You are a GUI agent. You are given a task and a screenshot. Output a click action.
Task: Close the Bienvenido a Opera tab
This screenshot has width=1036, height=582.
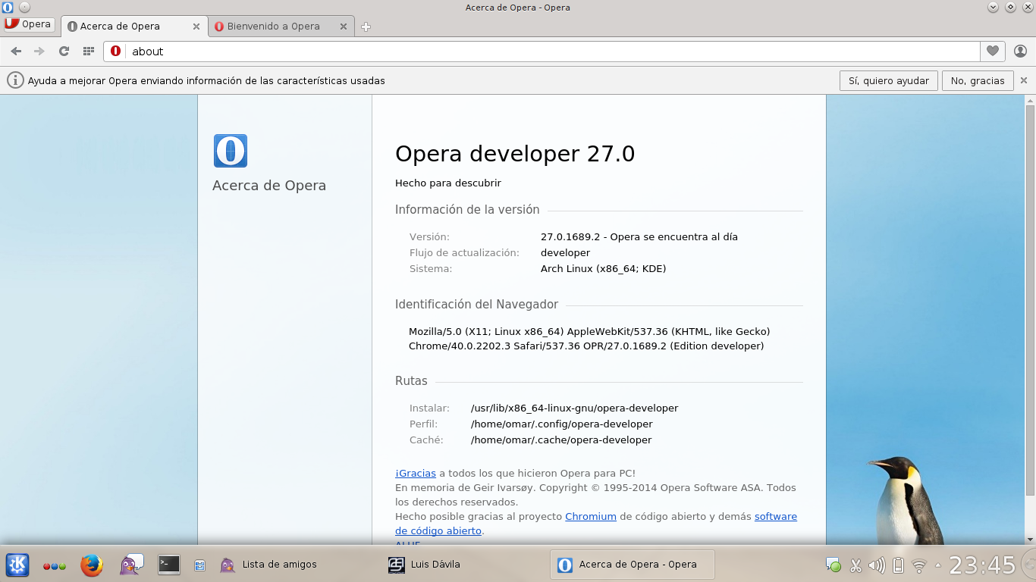343,27
